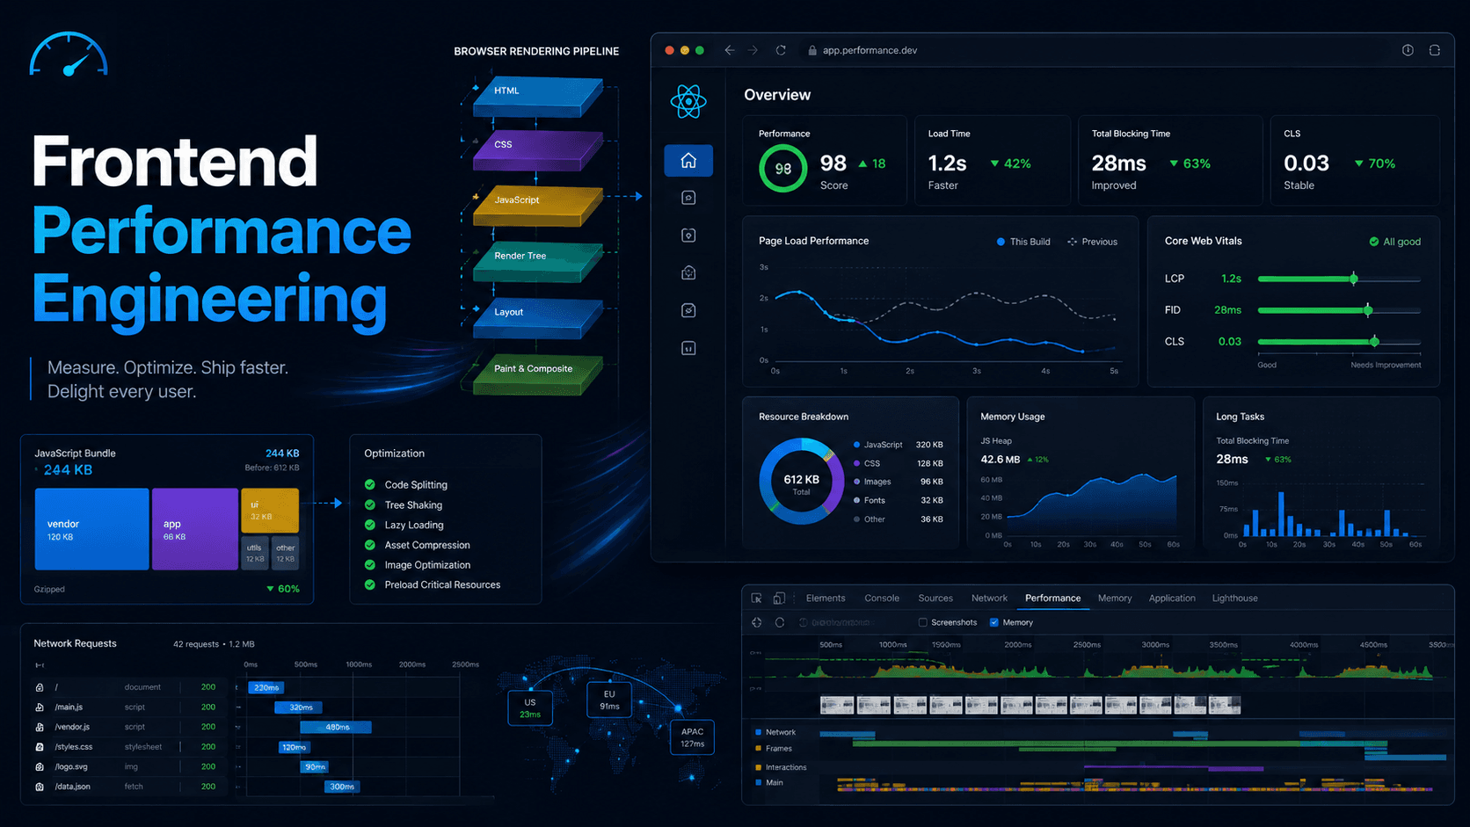Click the Main track label in timeline
The width and height of the screenshot is (1470, 827).
[774, 782]
